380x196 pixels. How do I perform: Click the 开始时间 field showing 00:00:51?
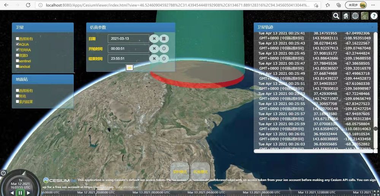tap(128, 49)
